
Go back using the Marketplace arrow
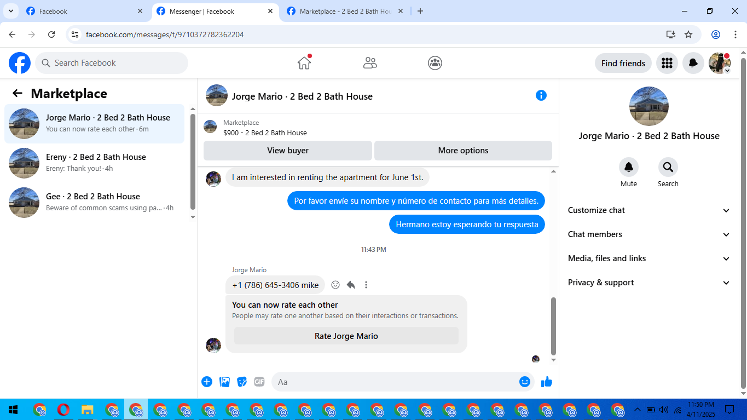(x=18, y=94)
